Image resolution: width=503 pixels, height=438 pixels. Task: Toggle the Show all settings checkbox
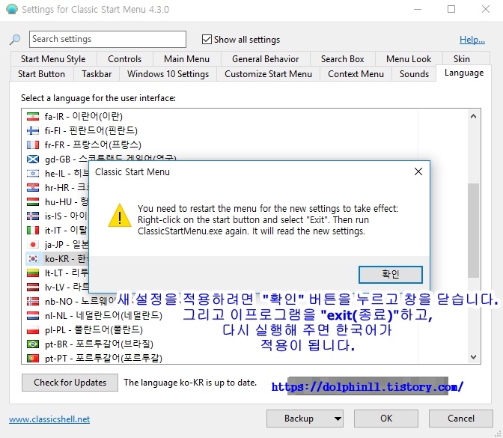pyautogui.click(x=207, y=40)
